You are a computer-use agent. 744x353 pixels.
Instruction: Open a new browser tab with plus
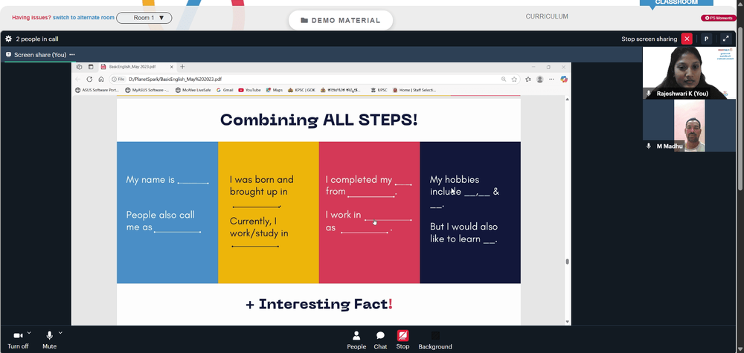pyautogui.click(x=182, y=67)
